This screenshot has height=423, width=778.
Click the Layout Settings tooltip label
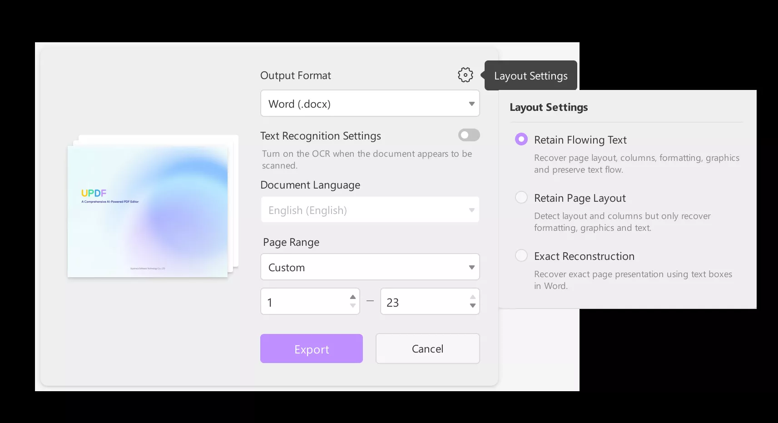pyautogui.click(x=530, y=75)
